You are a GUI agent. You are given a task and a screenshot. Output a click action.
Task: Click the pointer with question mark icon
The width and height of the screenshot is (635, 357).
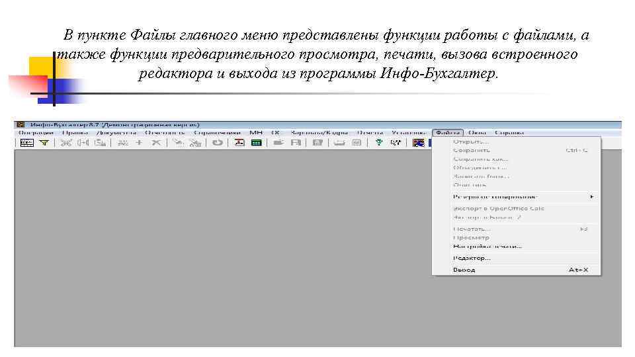tap(396, 143)
